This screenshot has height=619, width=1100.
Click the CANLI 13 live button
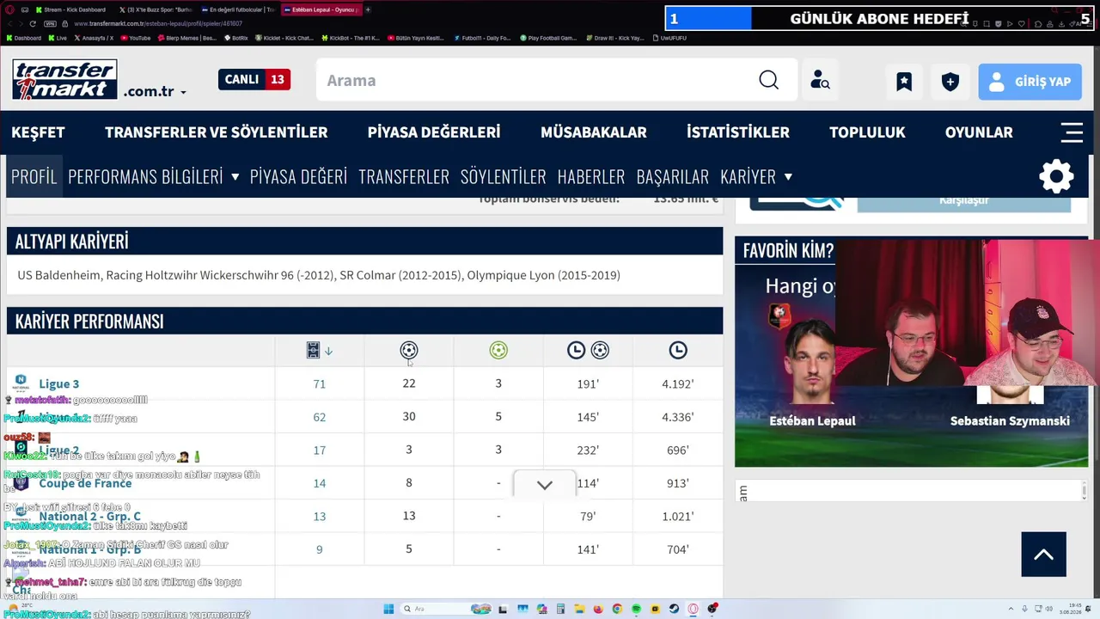point(254,79)
